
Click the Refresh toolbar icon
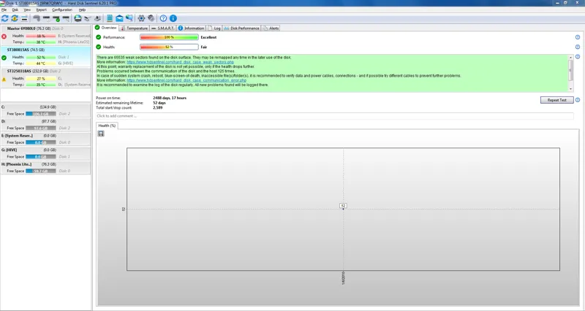[x=5, y=18]
